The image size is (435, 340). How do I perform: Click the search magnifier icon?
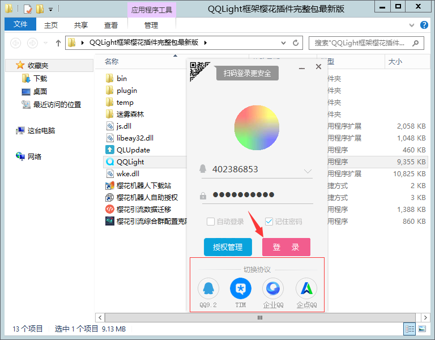tap(415, 43)
